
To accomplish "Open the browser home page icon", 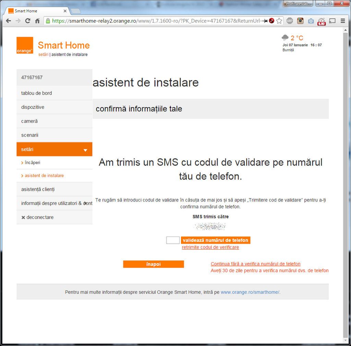I will click(37, 21).
